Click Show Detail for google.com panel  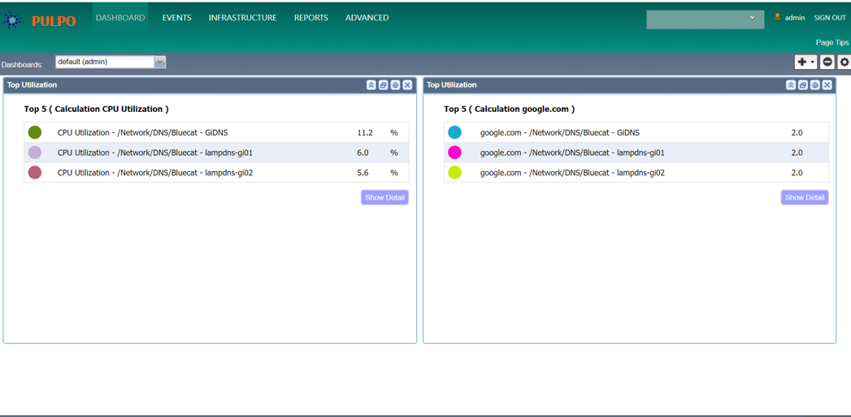click(804, 197)
